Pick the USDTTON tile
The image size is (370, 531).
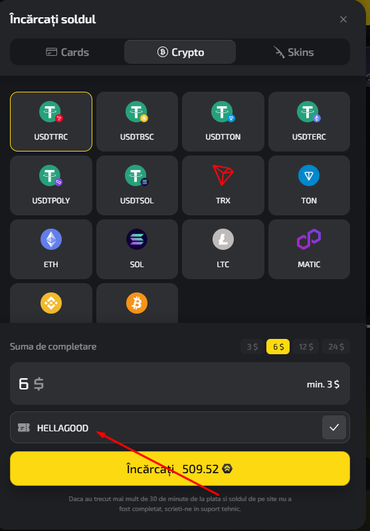pyautogui.click(x=223, y=122)
